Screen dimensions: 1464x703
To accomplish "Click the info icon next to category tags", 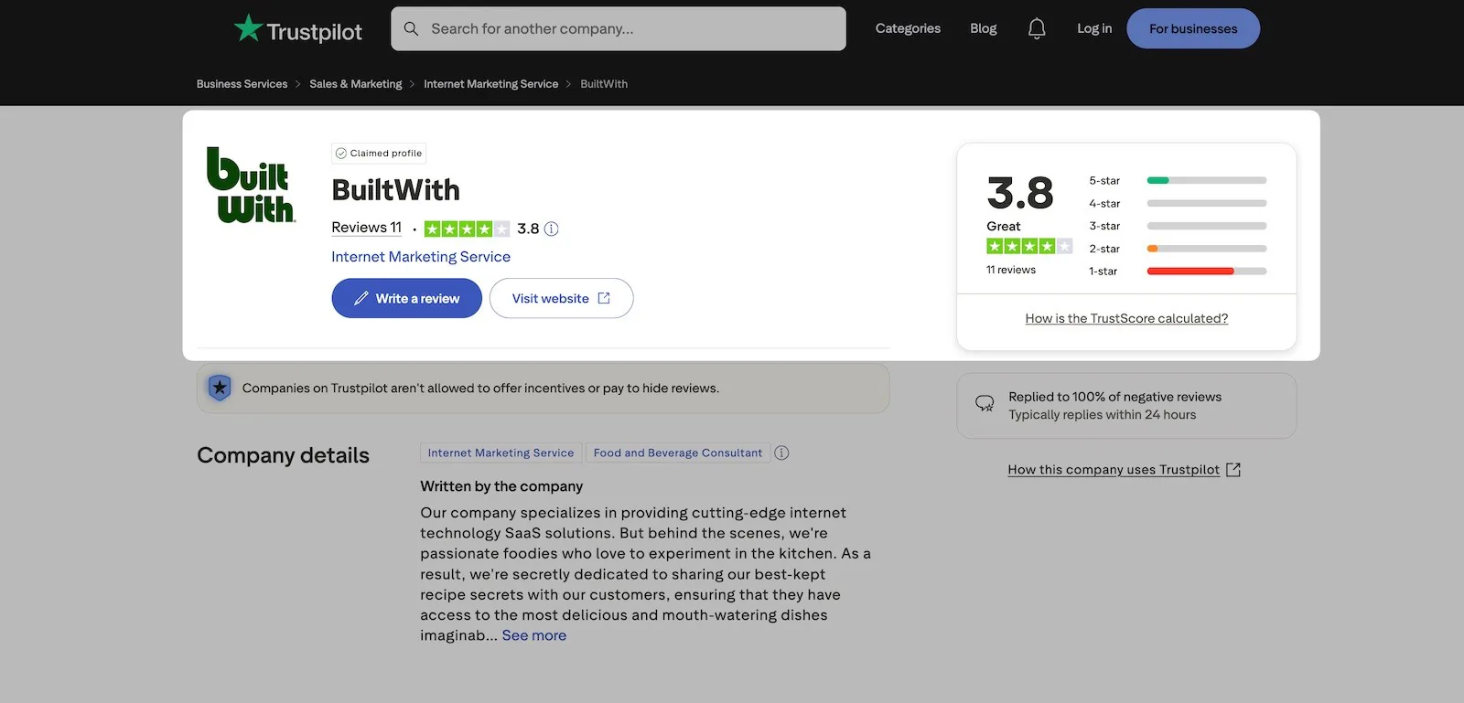I will tap(781, 453).
